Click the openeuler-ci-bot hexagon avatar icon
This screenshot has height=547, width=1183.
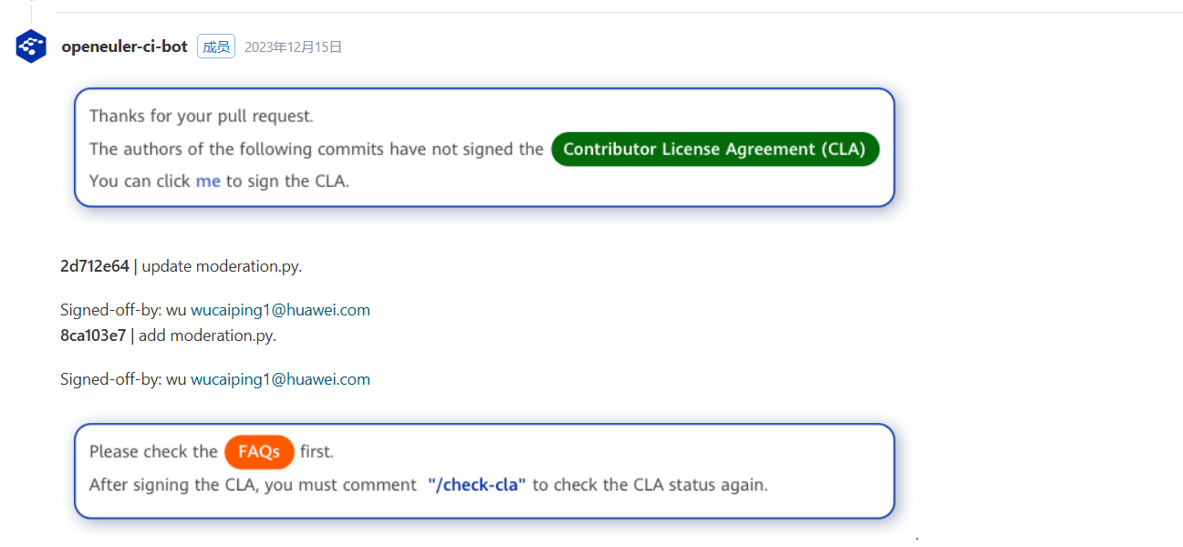(x=31, y=46)
